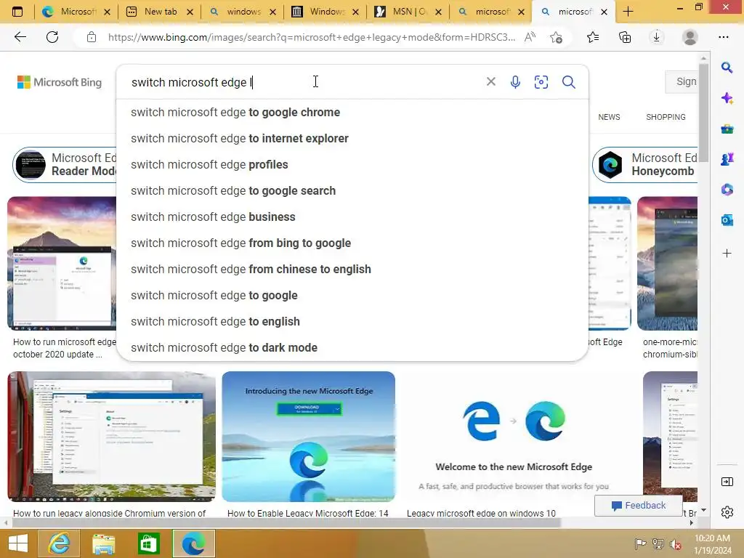This screenshot has width=744, height=558.
Task: Open the user profile avatar
Action: coord(690,37)
